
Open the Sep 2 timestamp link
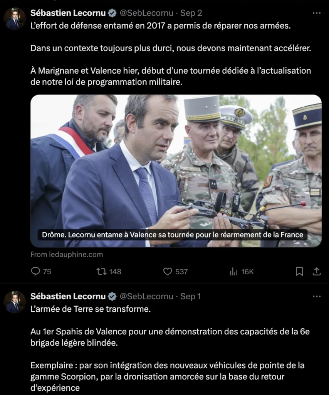tap(191, 13)
